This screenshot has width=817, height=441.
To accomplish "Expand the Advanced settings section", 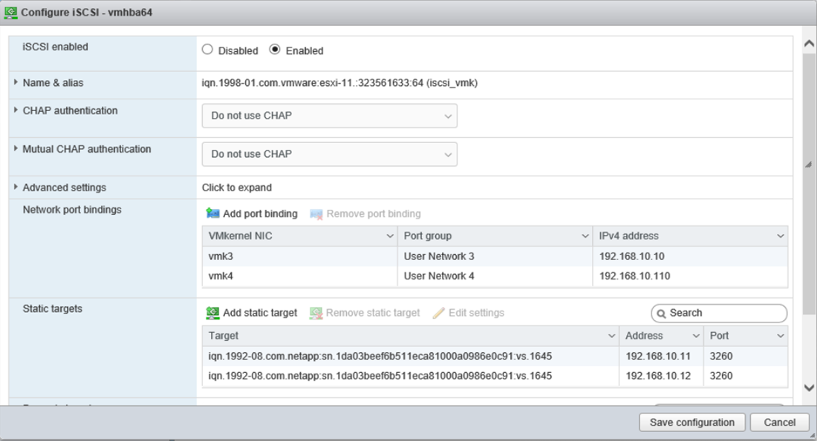I will (x=16, y=187).
